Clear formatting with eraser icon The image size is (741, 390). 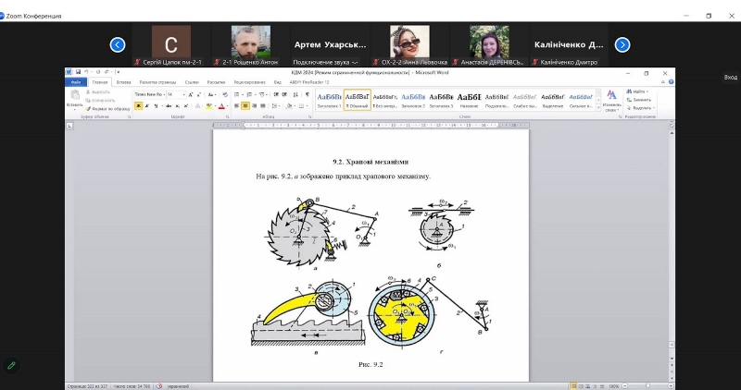[x=225, y=95]
